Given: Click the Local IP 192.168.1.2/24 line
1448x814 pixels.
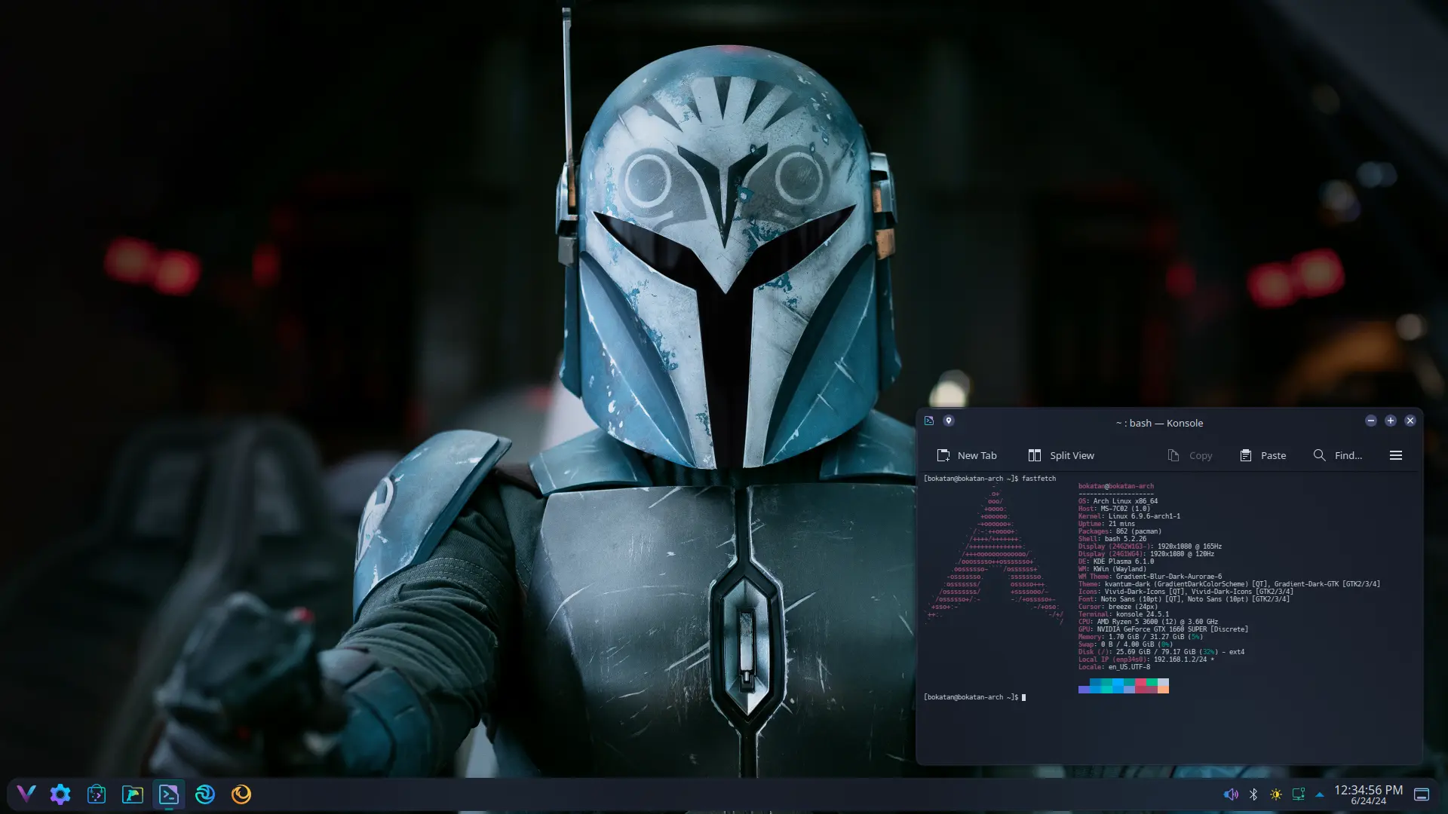Looking at the screenshot, I should 1146,659.
